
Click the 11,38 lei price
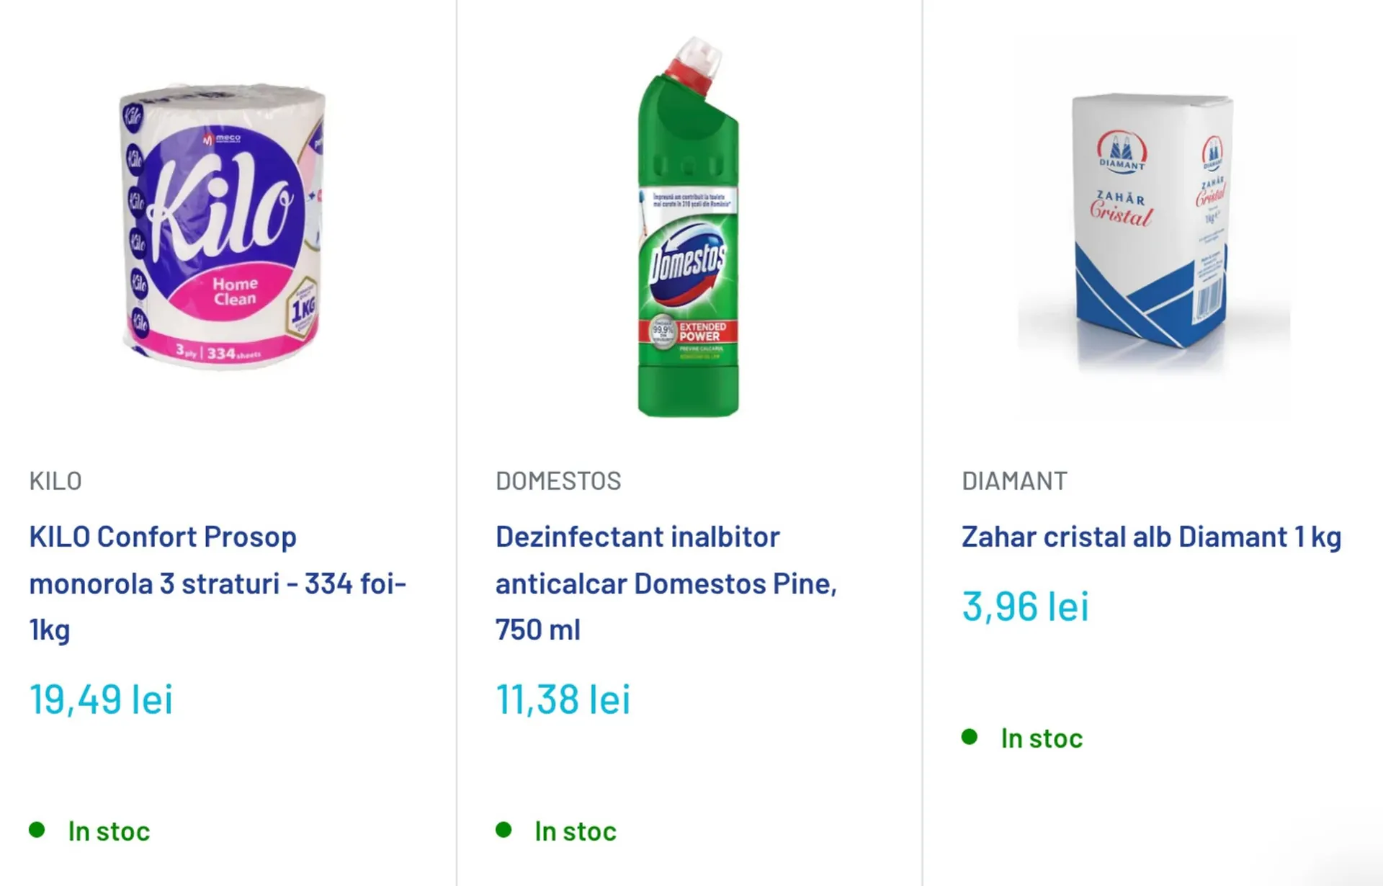coord(563,699)
